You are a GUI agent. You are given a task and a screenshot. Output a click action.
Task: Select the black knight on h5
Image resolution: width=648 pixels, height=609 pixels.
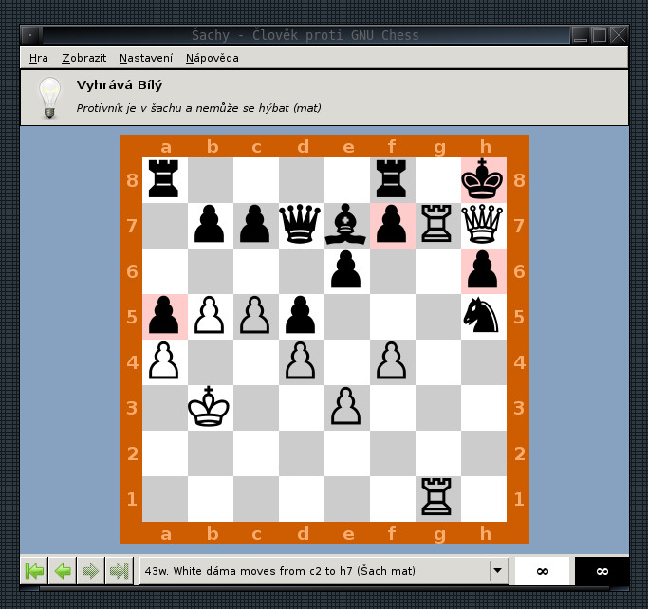pyautogui.click(x=484, y=317)
